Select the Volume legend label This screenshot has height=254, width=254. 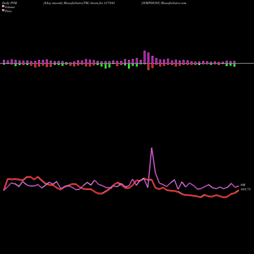coord(10,7)
